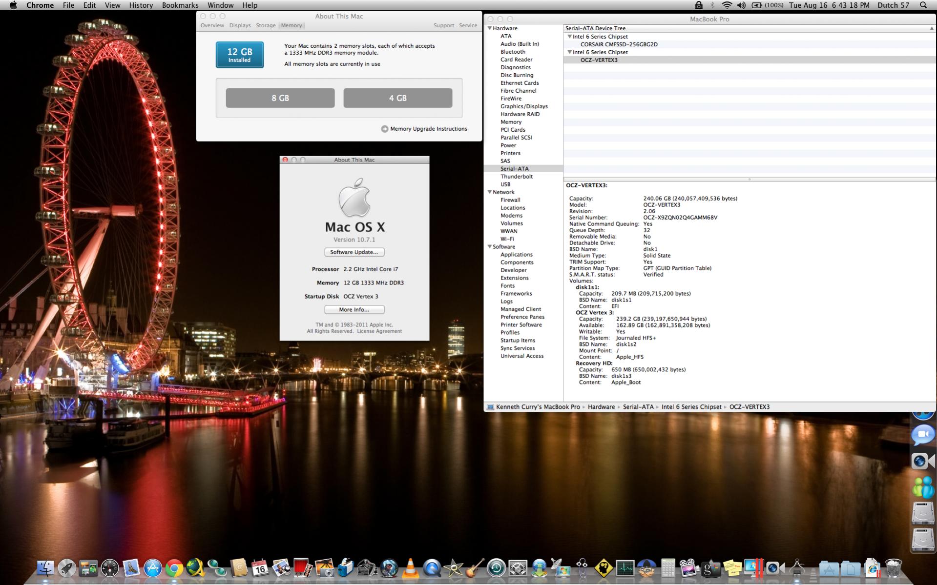Image resolution: width=937 pixels, height=585 pixels.
Task: Open the App Store dock icon
Action: [153, 568]
